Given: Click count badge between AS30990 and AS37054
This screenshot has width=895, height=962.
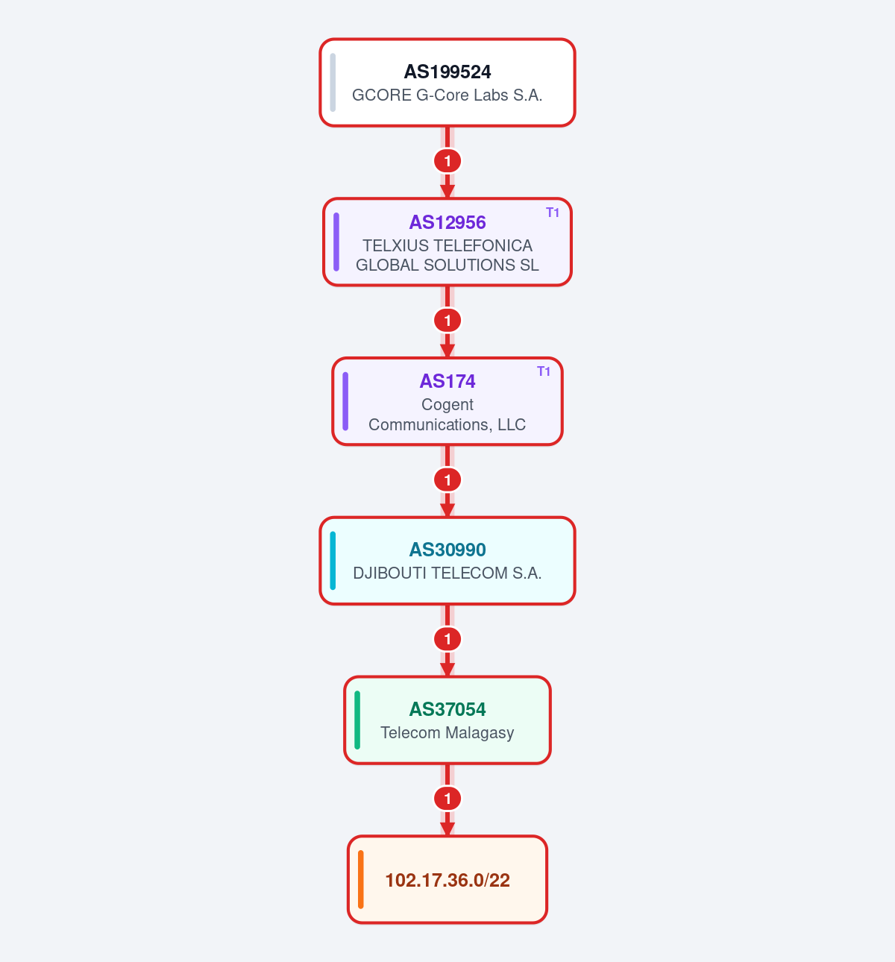Looking at the screenshot, I should tap(447, 639).
